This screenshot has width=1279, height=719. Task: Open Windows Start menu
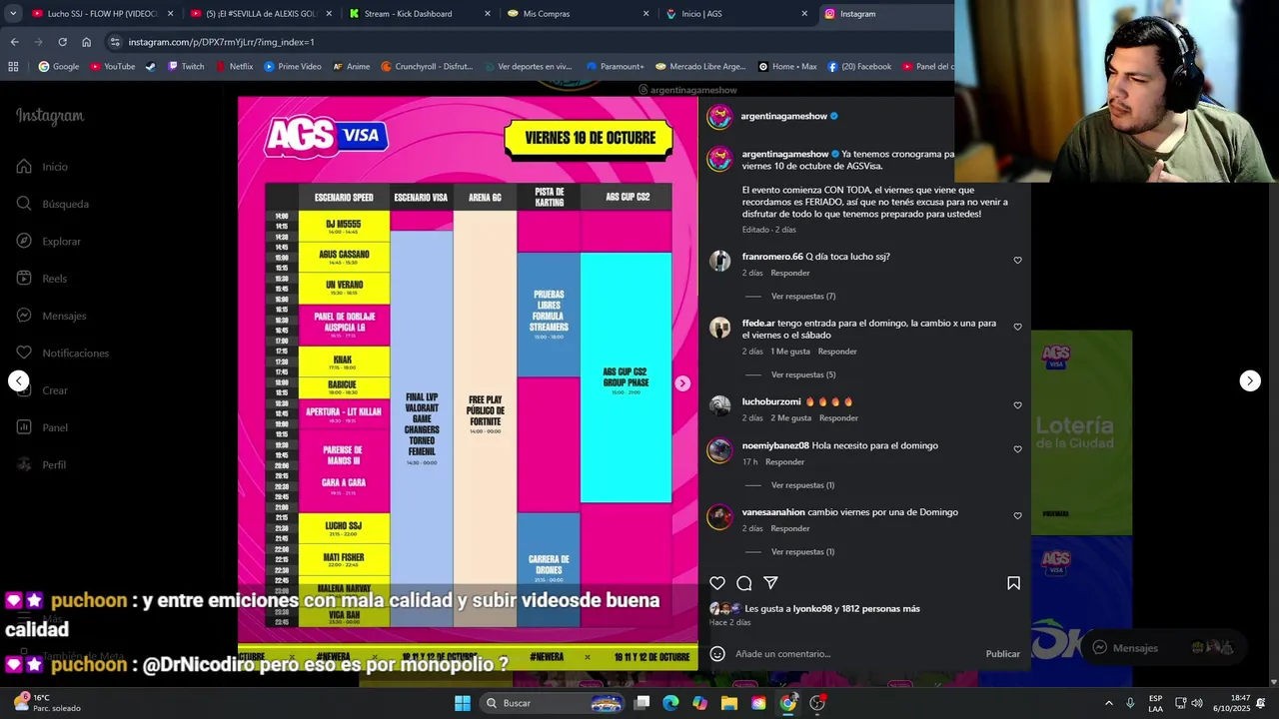(x=462, y=703)
